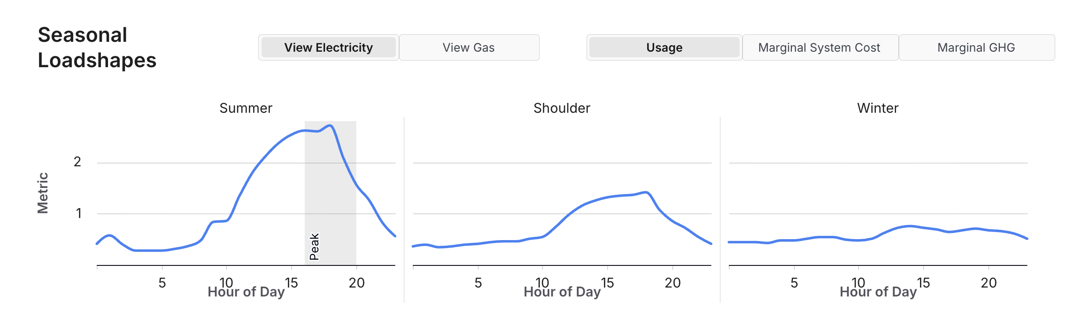
Task: Click the rotated Peak label
Action: point(314,247)
